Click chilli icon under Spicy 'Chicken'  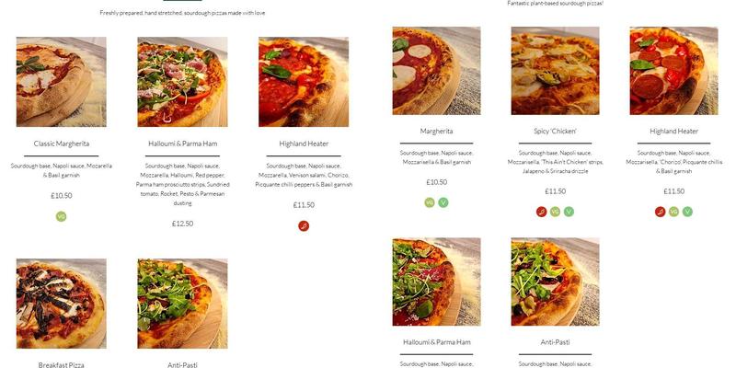(x=542, y=212)
